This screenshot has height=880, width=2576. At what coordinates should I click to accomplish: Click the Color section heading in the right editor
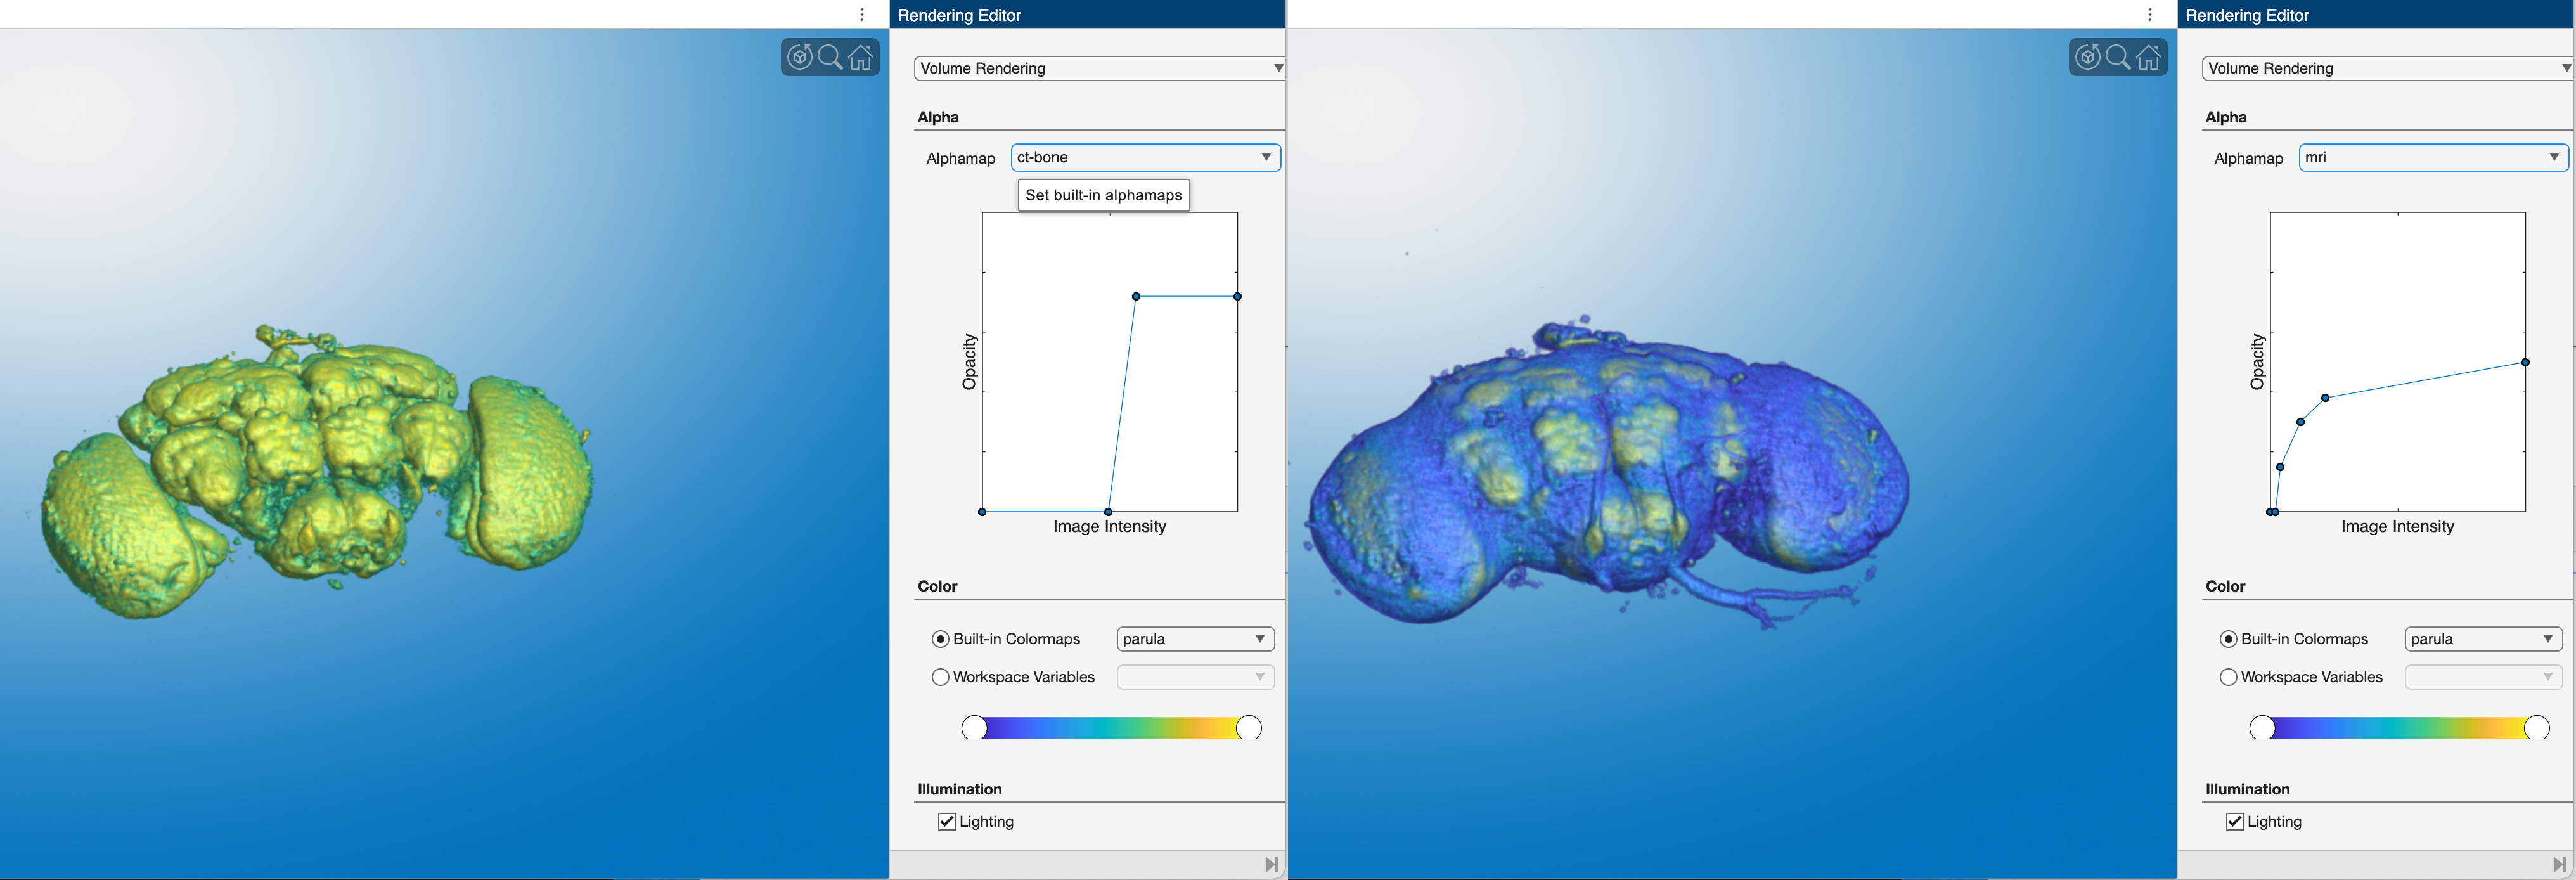point(2225,586)
